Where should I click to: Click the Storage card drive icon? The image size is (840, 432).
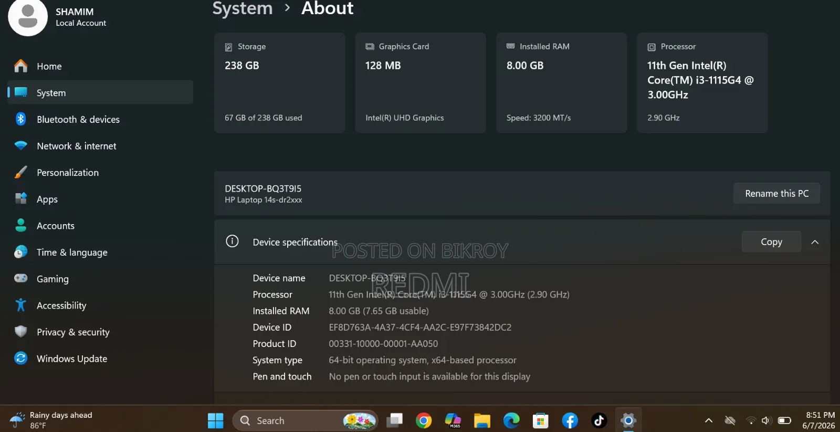[x=228, y=47]
